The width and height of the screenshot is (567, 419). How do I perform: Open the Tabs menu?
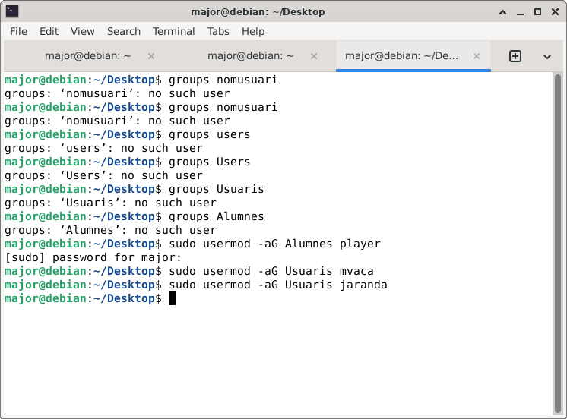point(218,31)
